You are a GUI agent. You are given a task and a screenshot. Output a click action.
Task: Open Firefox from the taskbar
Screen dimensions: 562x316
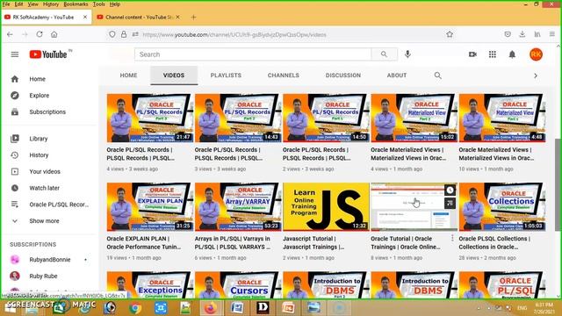click(x=211, y=308)
